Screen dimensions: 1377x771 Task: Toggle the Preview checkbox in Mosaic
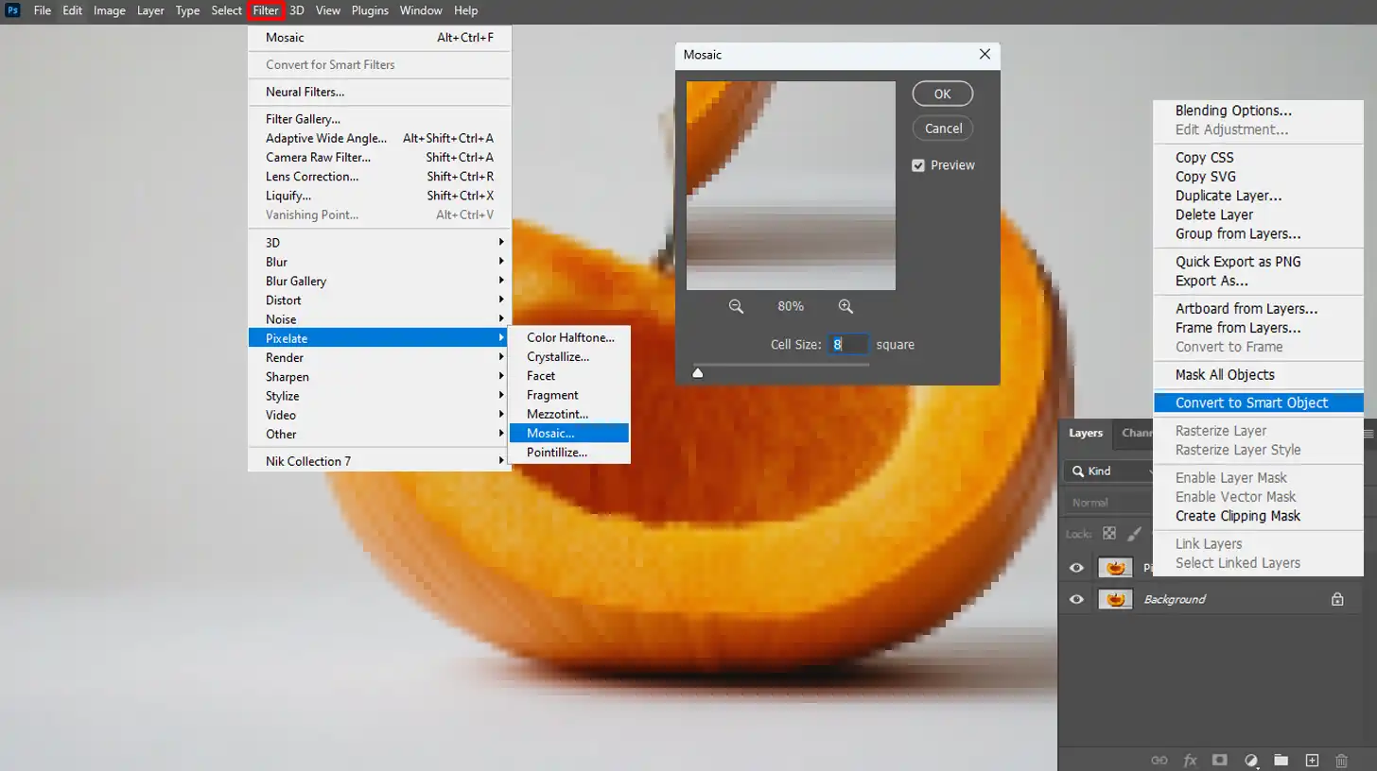(917, 165)
